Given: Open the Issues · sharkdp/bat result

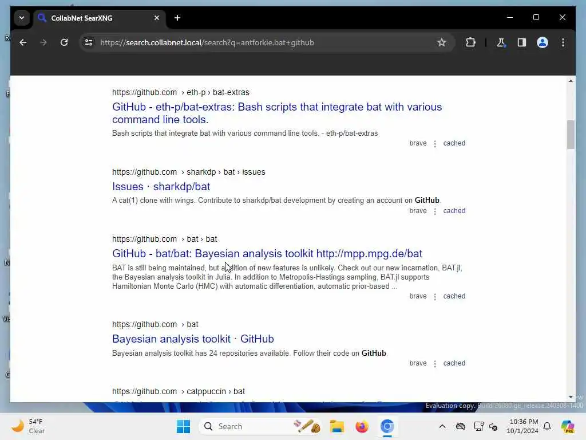Looking at the screenshot, I should coord(161,186).
